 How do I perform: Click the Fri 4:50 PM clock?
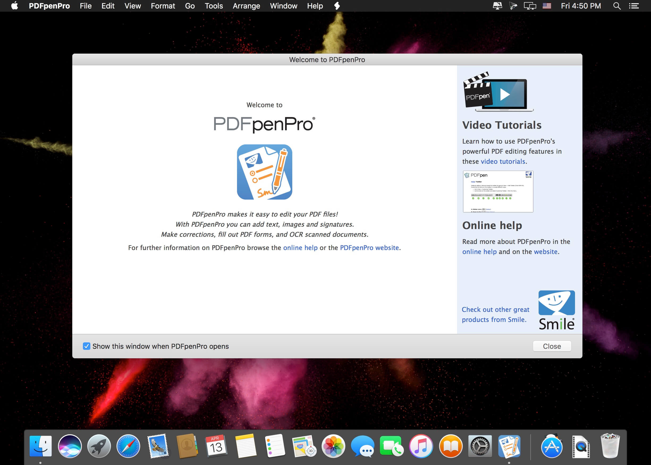click(x=581, y=6)
